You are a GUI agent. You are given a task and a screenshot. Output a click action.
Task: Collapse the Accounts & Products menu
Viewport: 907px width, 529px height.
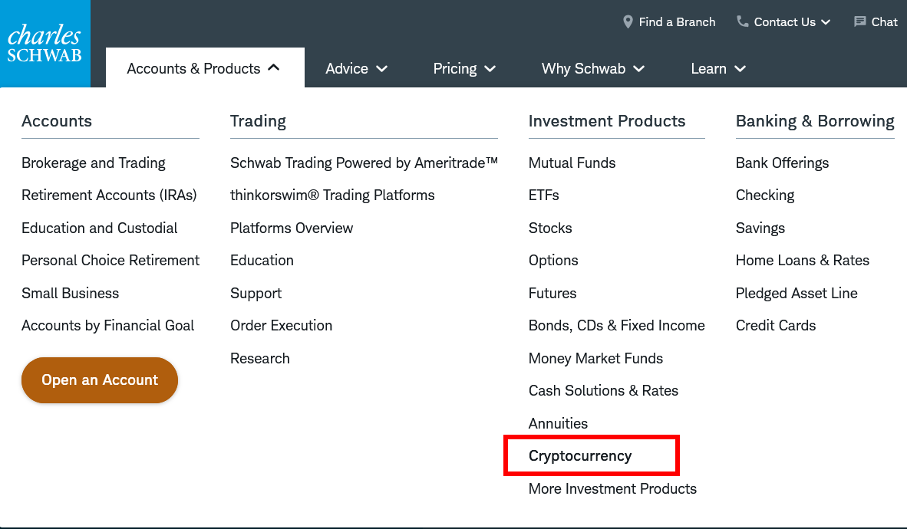[x=204, y=69]
